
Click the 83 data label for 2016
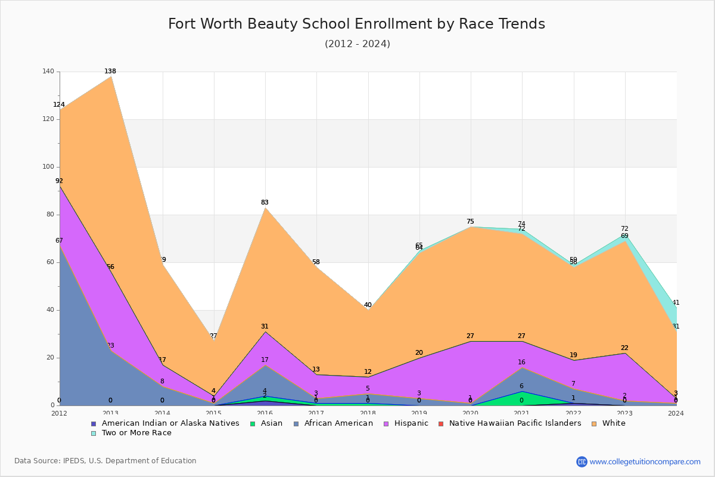[265, 203]
